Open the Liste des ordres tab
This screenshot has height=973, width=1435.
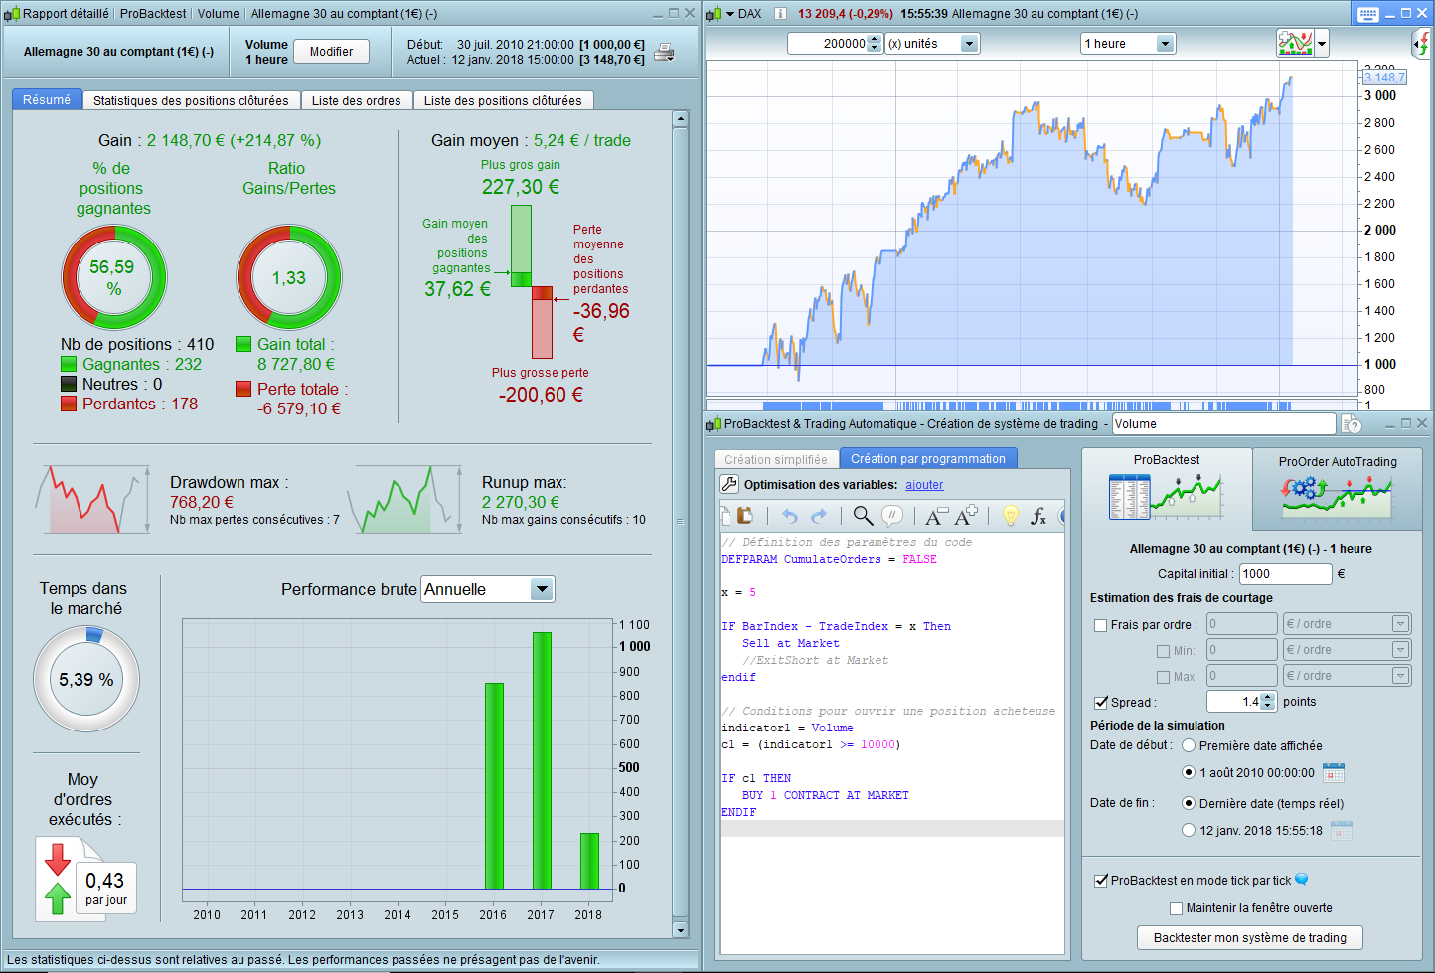coord(357,100)
